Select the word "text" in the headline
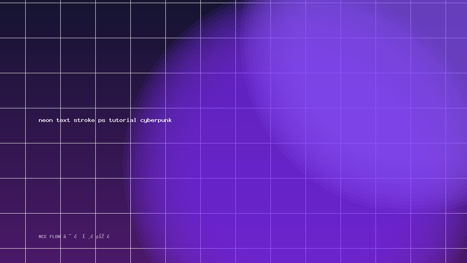Image resolution: width=467 pixels, height=263 pixels. [x=63, y=120]
